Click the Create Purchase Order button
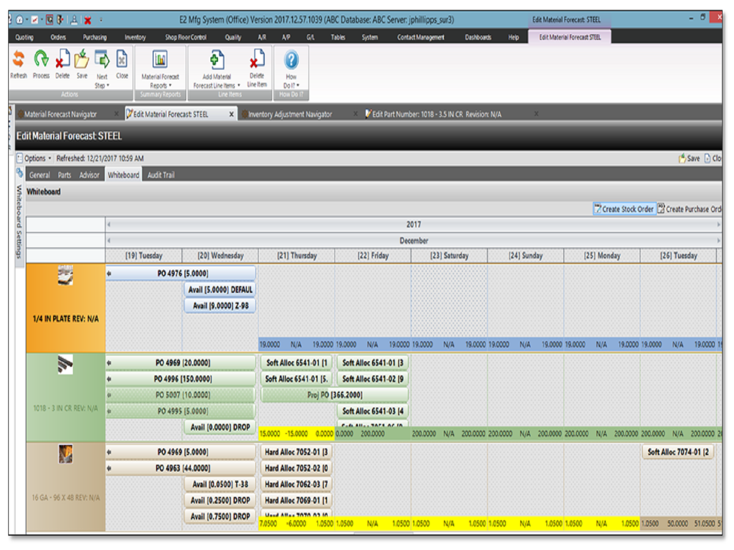The image size is (734, 550). (690, 209)
